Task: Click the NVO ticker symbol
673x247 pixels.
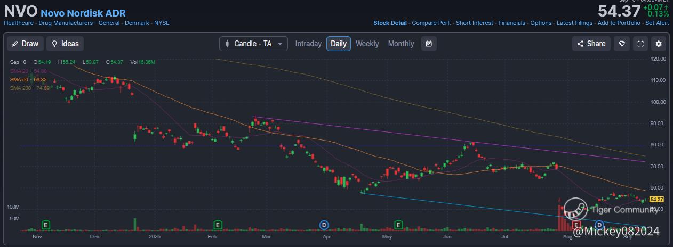Action: 20,12
